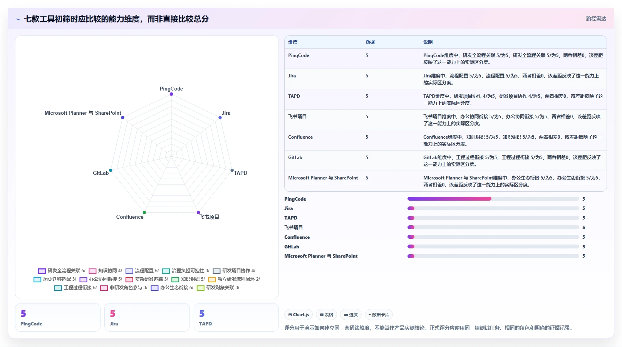Click the TAPD point on the radar chart

tap(232, 170)
